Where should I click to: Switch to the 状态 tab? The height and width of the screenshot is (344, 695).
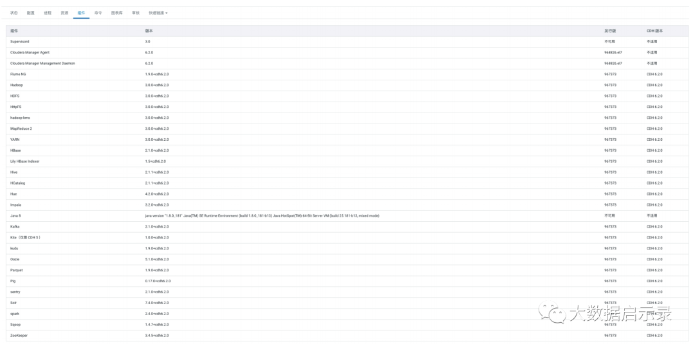pyautogui.click(x=14, y=13)
